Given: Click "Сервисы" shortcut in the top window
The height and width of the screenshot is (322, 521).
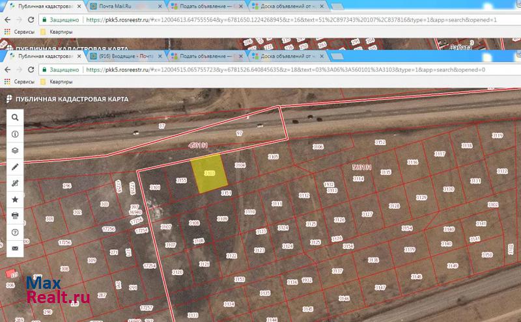Looking at the screenshot, I should [x=20, y=31].
